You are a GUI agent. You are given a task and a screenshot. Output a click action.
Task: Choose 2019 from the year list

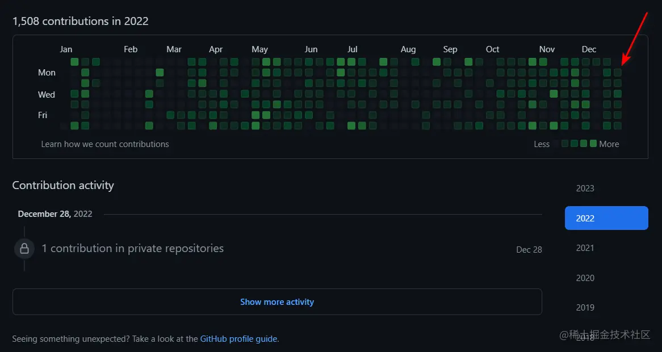coord(585,307)
